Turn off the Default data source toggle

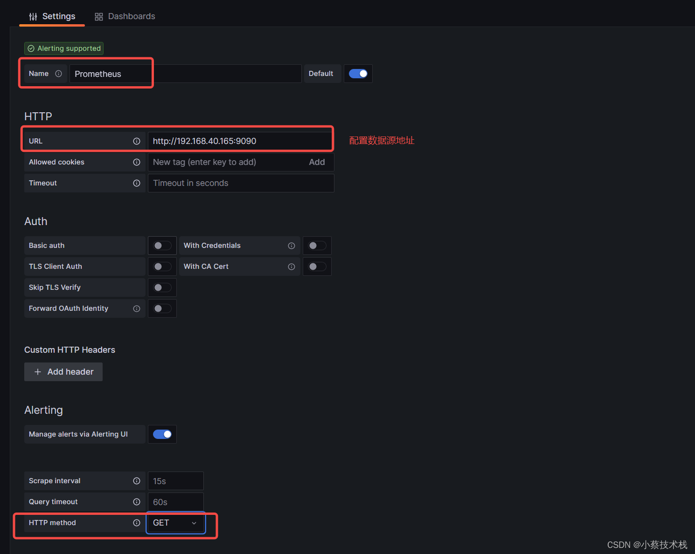click(358, 74)
